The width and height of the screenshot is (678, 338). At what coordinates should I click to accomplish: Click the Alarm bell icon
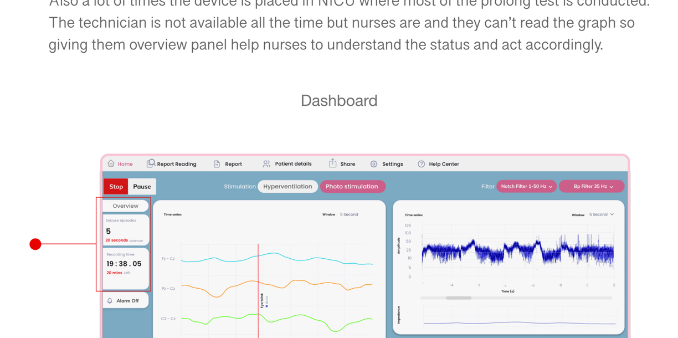110,301
